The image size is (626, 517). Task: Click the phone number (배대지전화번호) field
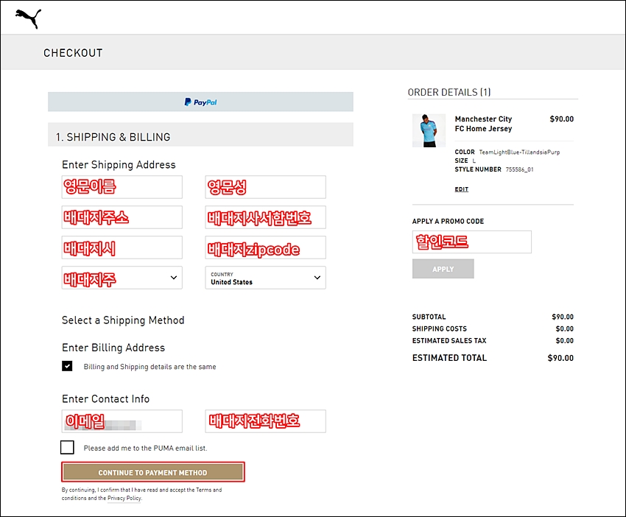(x=265, y=421)
